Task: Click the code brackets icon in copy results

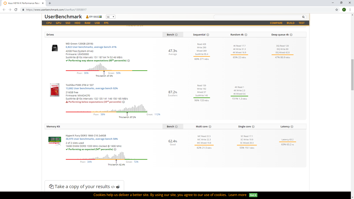Action: pos(113,187)
